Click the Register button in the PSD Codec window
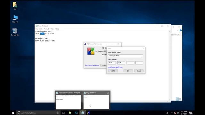205x115 pixels. click(x=104, y=65)
